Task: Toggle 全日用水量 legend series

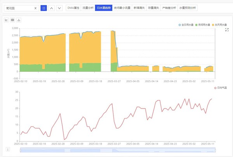Action: (188, 25)
